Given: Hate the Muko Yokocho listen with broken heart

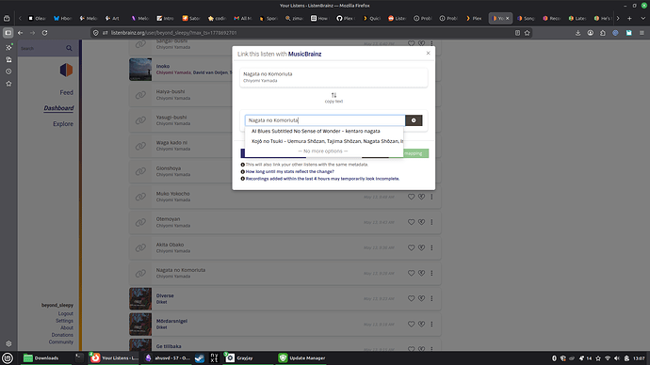Looking at the screenshot, I should tap(422, 197).
